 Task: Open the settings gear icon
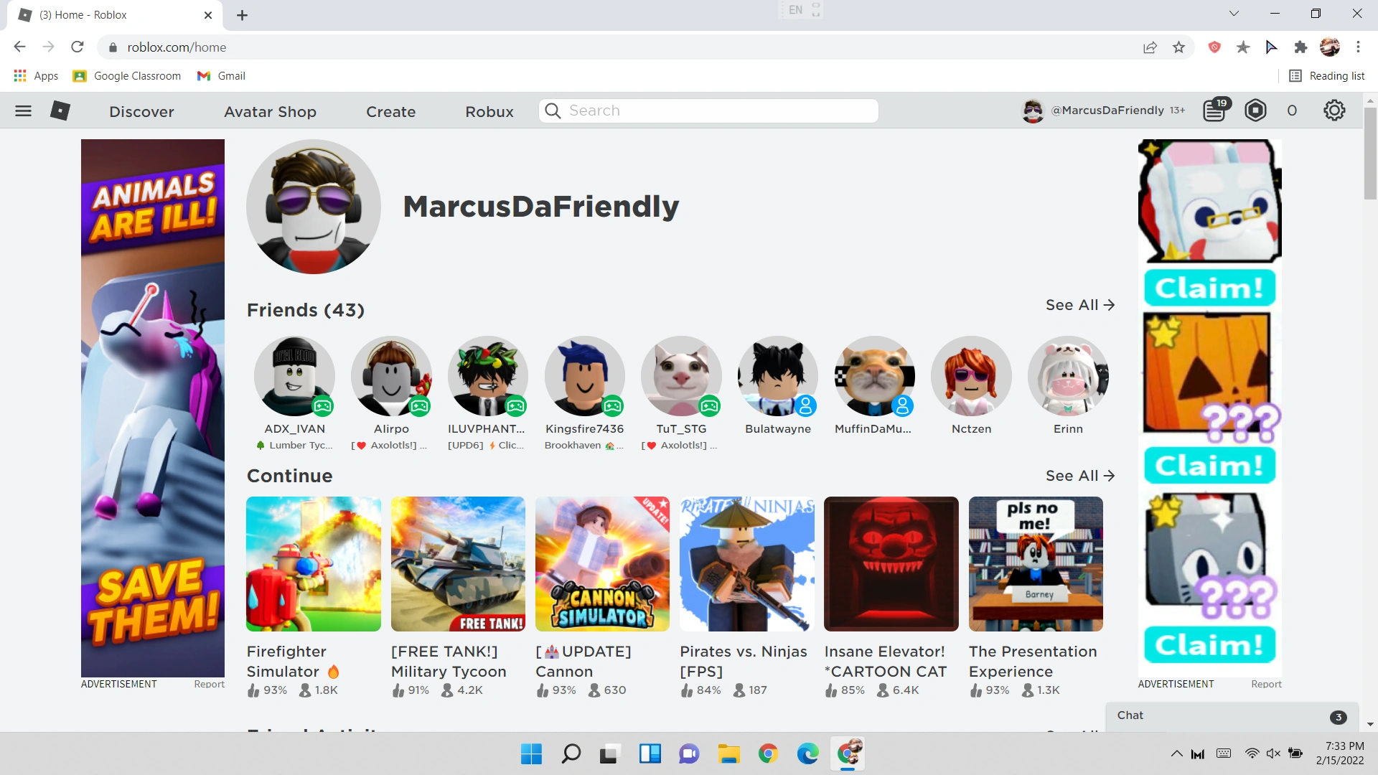tap(1334, 111)
